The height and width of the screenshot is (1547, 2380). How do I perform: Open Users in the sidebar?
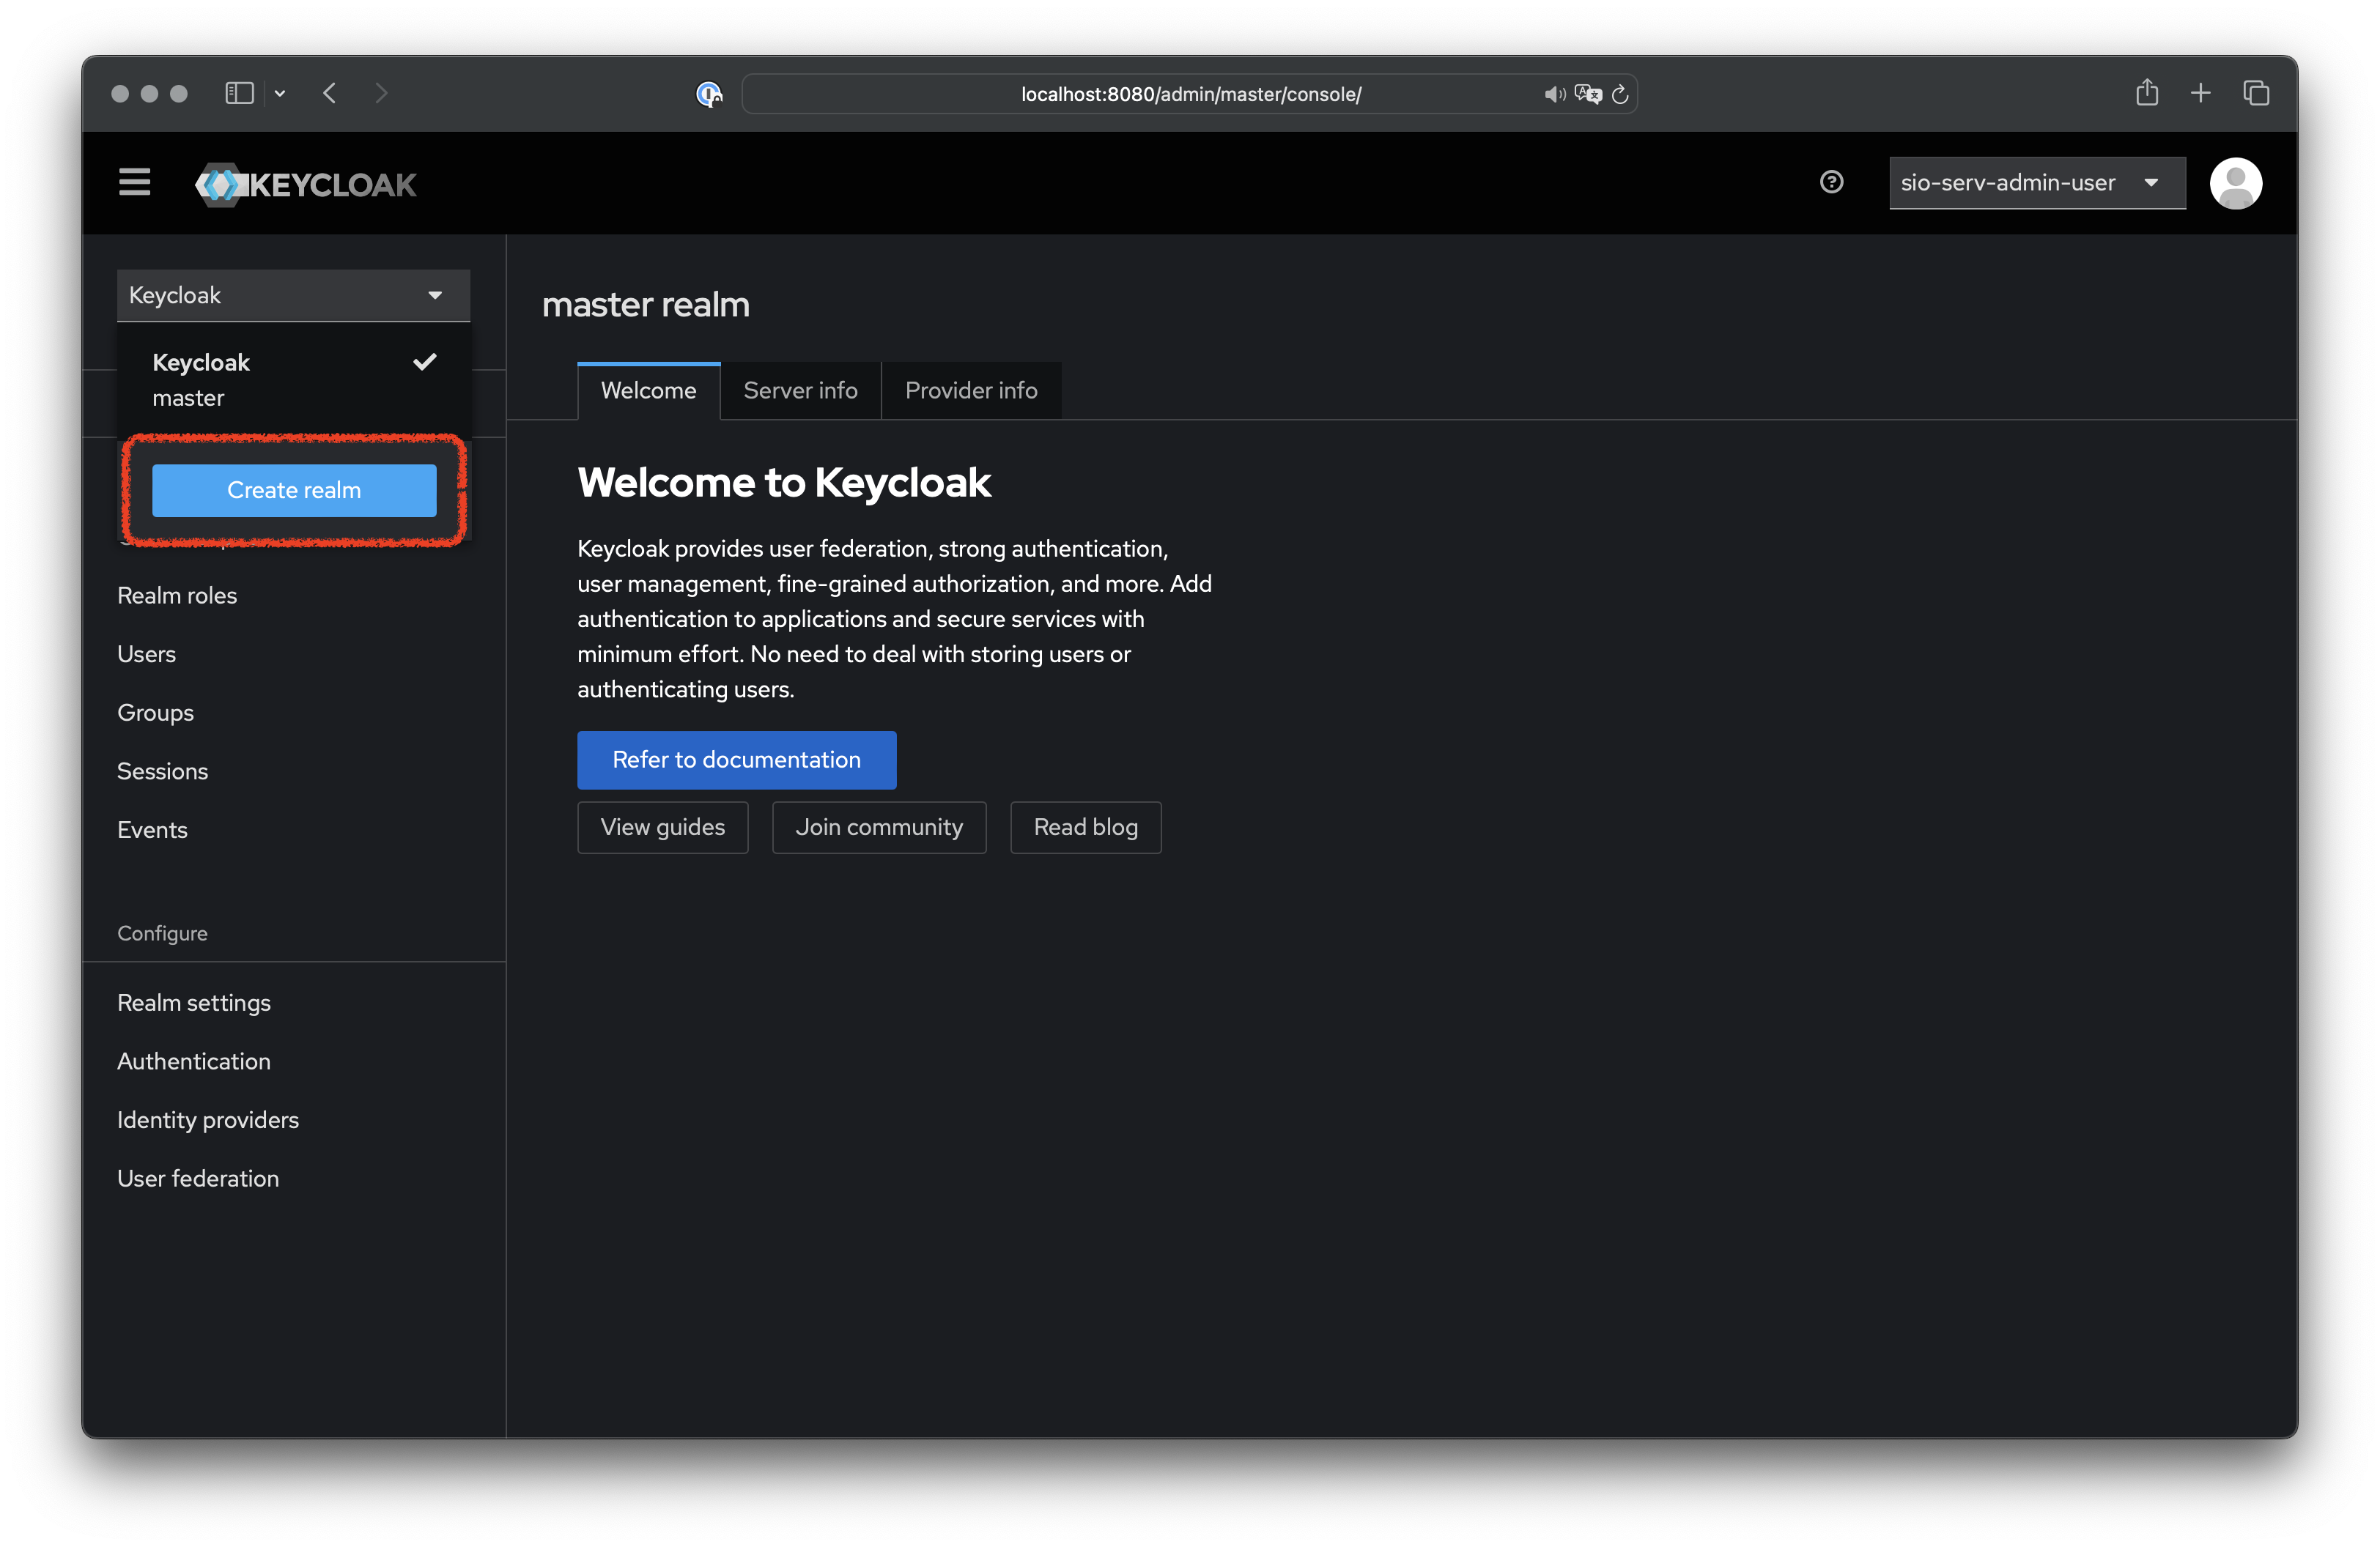click(146, 653)
